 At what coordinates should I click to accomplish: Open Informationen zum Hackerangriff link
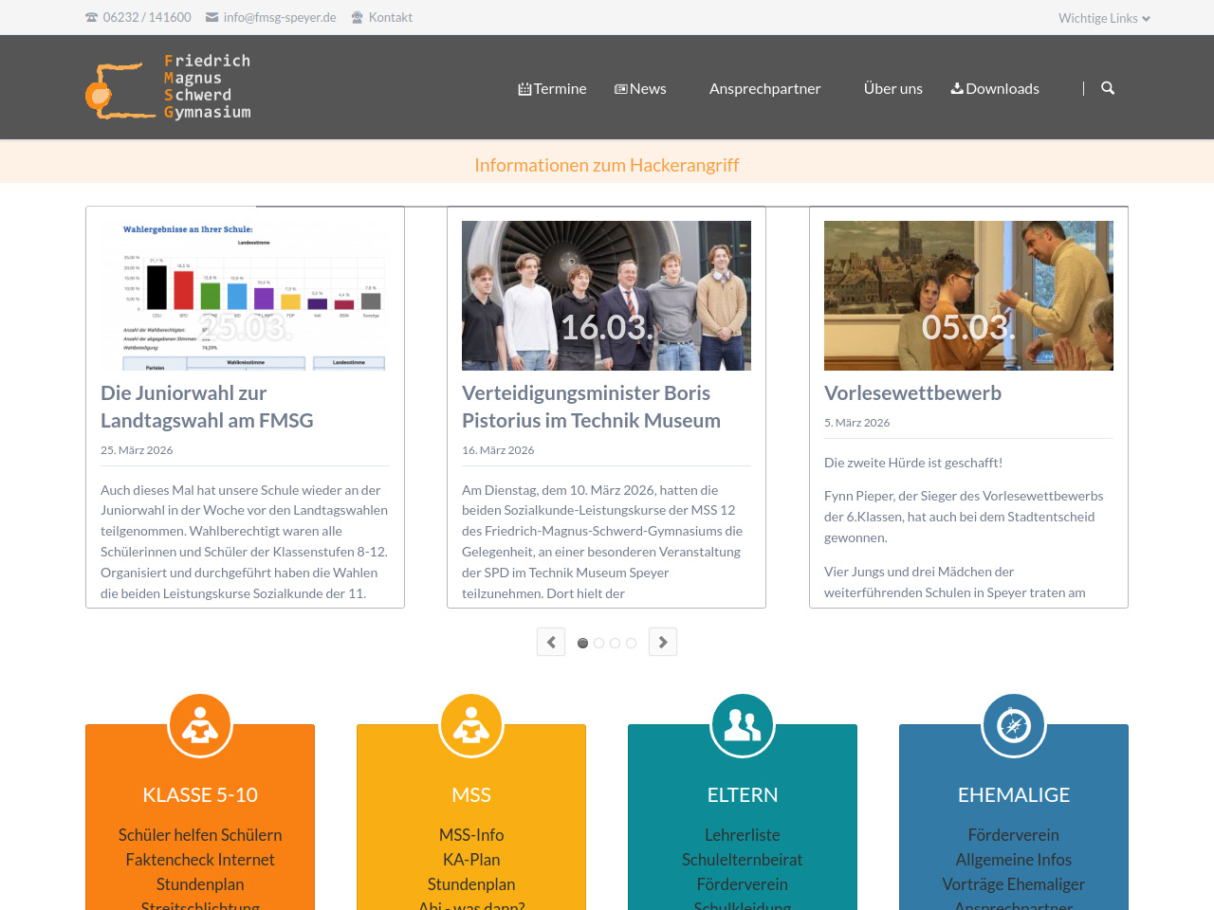click(606, 165)
